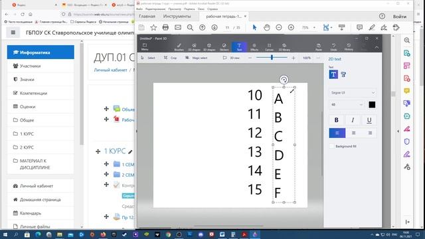Open Файл menu in Acrobat Reader
This screenshot has width=425, height=239.
[x=139, y=9]
